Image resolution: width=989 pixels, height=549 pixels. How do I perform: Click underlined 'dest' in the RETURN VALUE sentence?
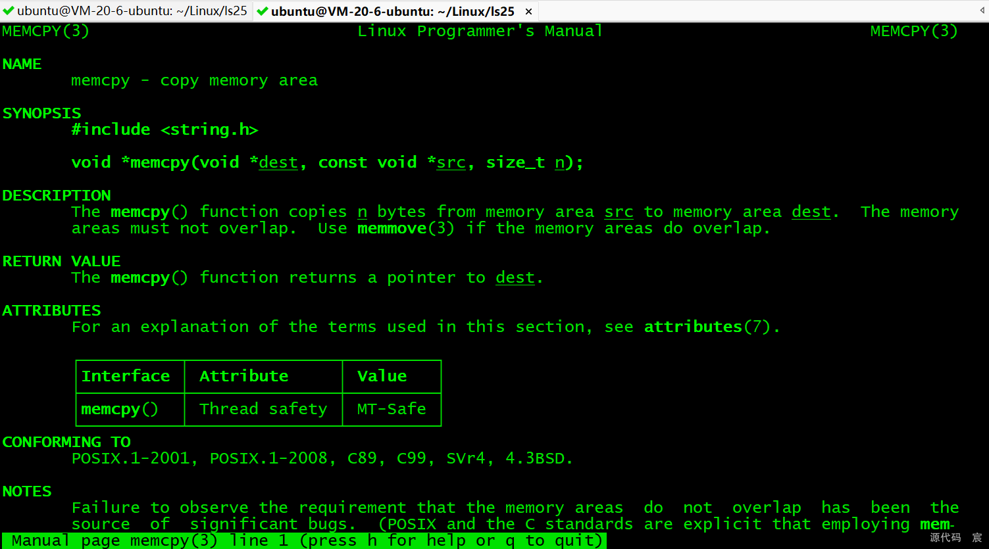(515, 277)
